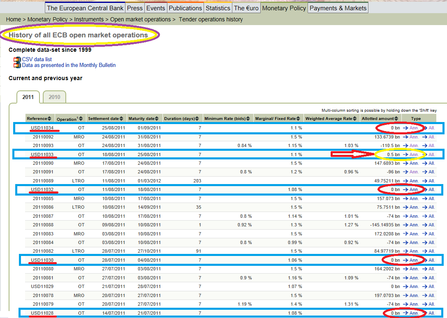Click the Monthly Bulletin data file icon
Screen dimensions: 447x318
(x=17, y=65)
